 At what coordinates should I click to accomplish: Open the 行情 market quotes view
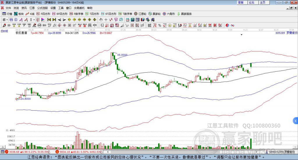click(7, 14)
